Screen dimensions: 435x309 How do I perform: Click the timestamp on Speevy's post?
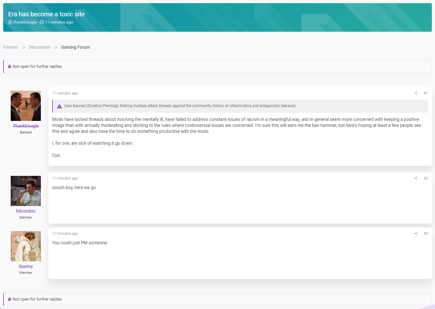pos(65,234)
